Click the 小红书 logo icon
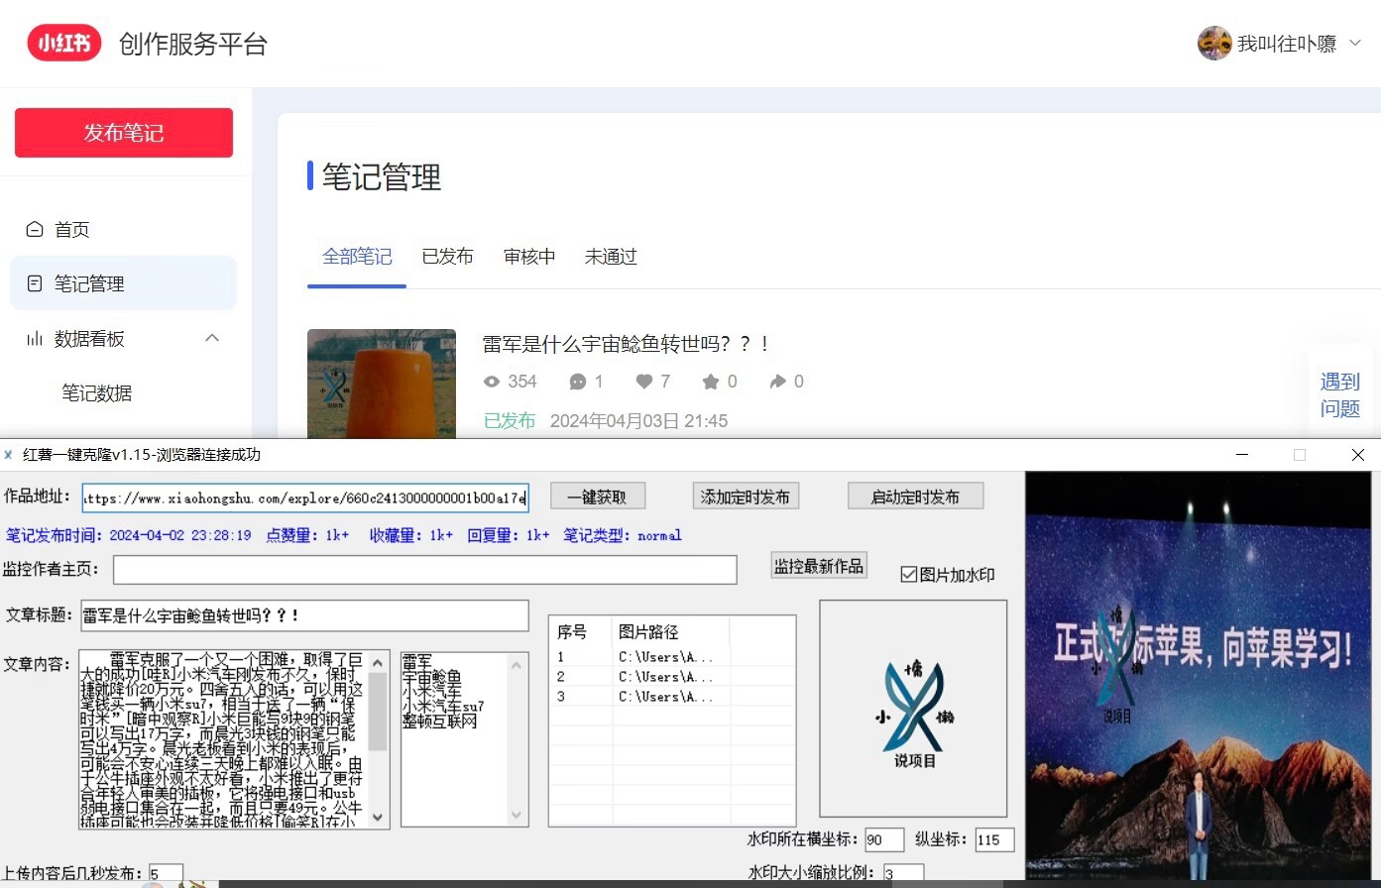 (64, 43)
